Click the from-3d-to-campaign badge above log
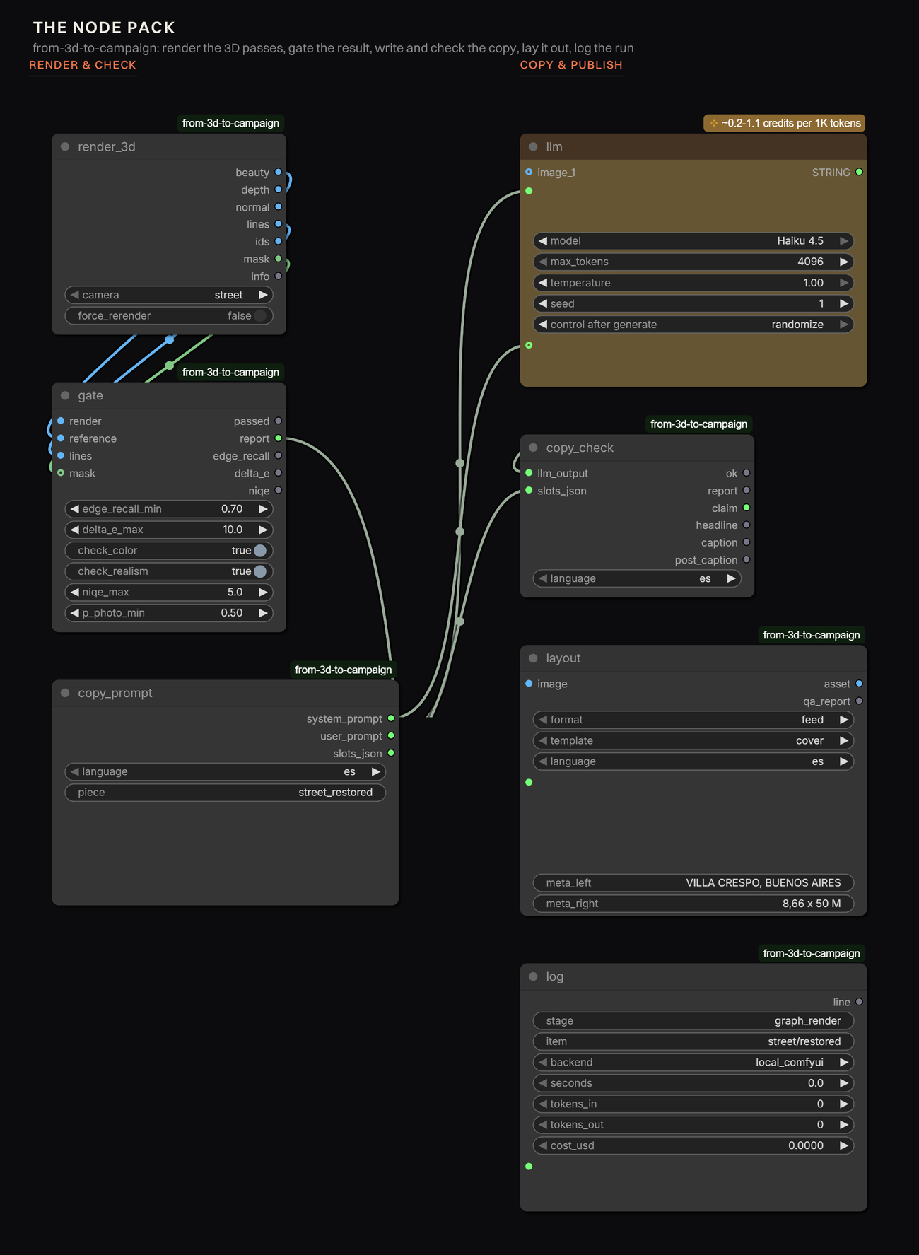The height and width of the screenshot is (1255, 919). [x=812, y=953]
